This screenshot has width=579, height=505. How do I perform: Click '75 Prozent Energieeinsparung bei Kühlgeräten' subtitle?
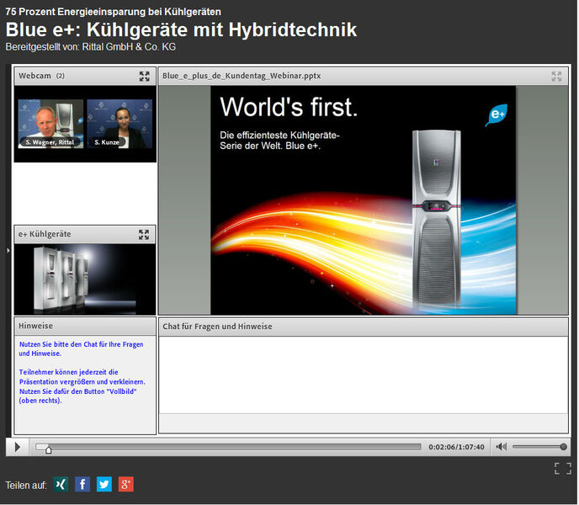tap(114, 12)
